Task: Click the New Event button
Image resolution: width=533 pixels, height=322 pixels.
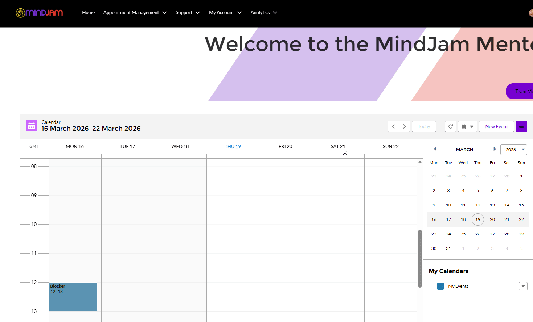Action: click(496, 126)
